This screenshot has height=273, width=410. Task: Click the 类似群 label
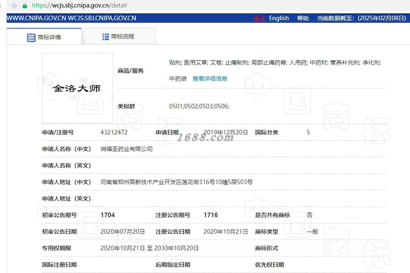tap(126, 106)
